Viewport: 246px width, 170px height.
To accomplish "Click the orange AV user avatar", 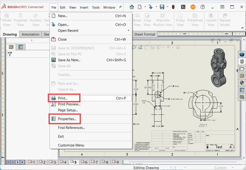I will [193, 7].
